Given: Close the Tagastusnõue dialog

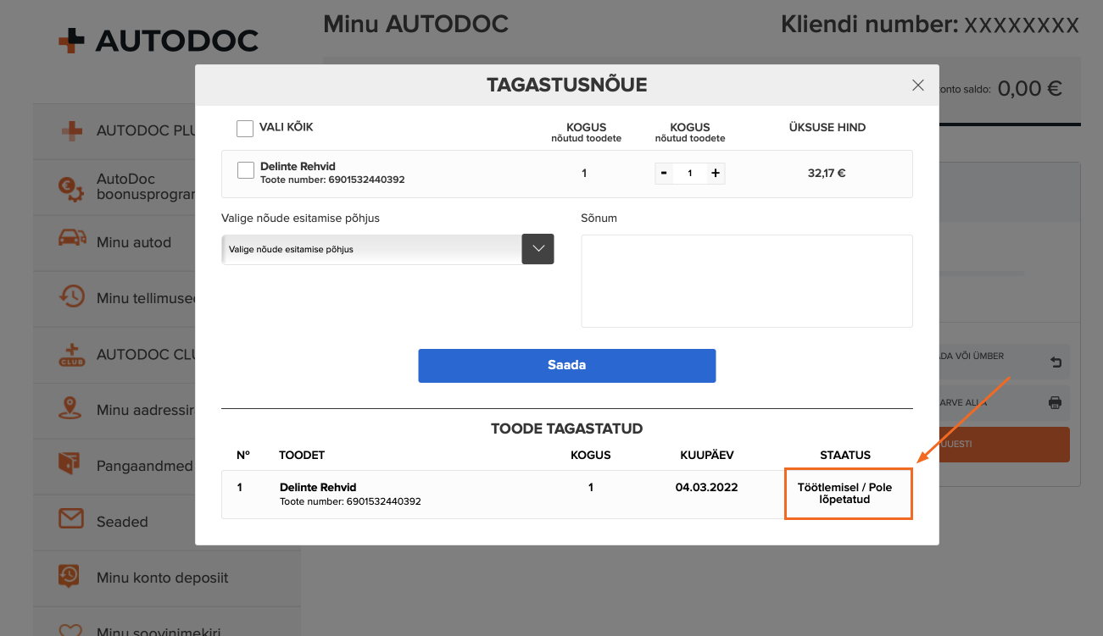Looking at the screenshot, I should pyautogui.click(x=917, y=85).
